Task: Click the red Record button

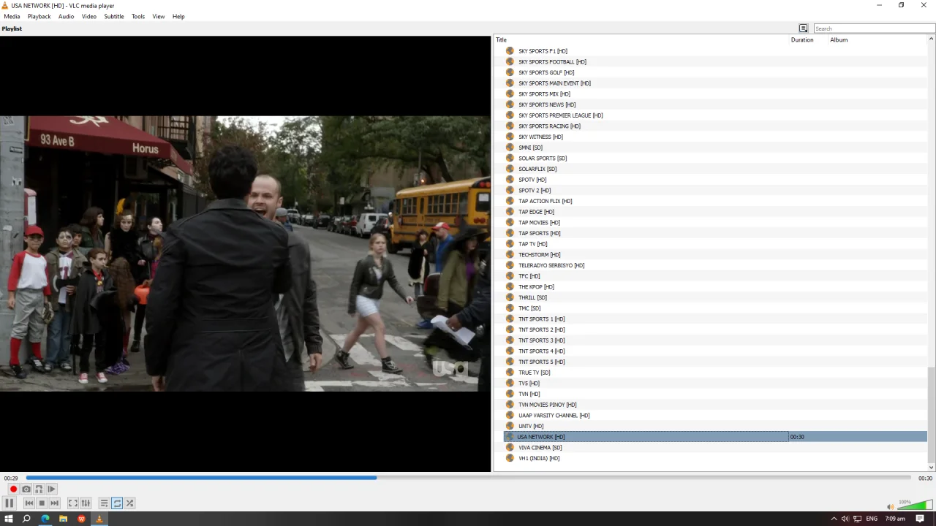Action: pyautogui.click(x=13, y=489)
